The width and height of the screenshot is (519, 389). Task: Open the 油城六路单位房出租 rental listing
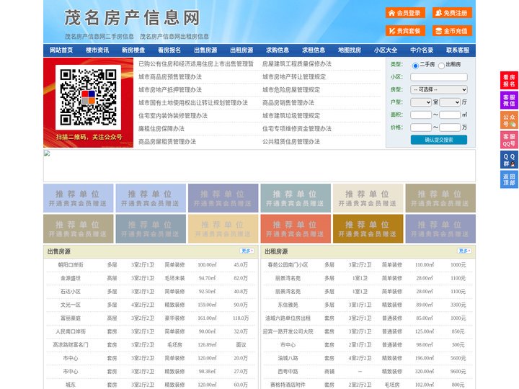[x=288, y=318]
